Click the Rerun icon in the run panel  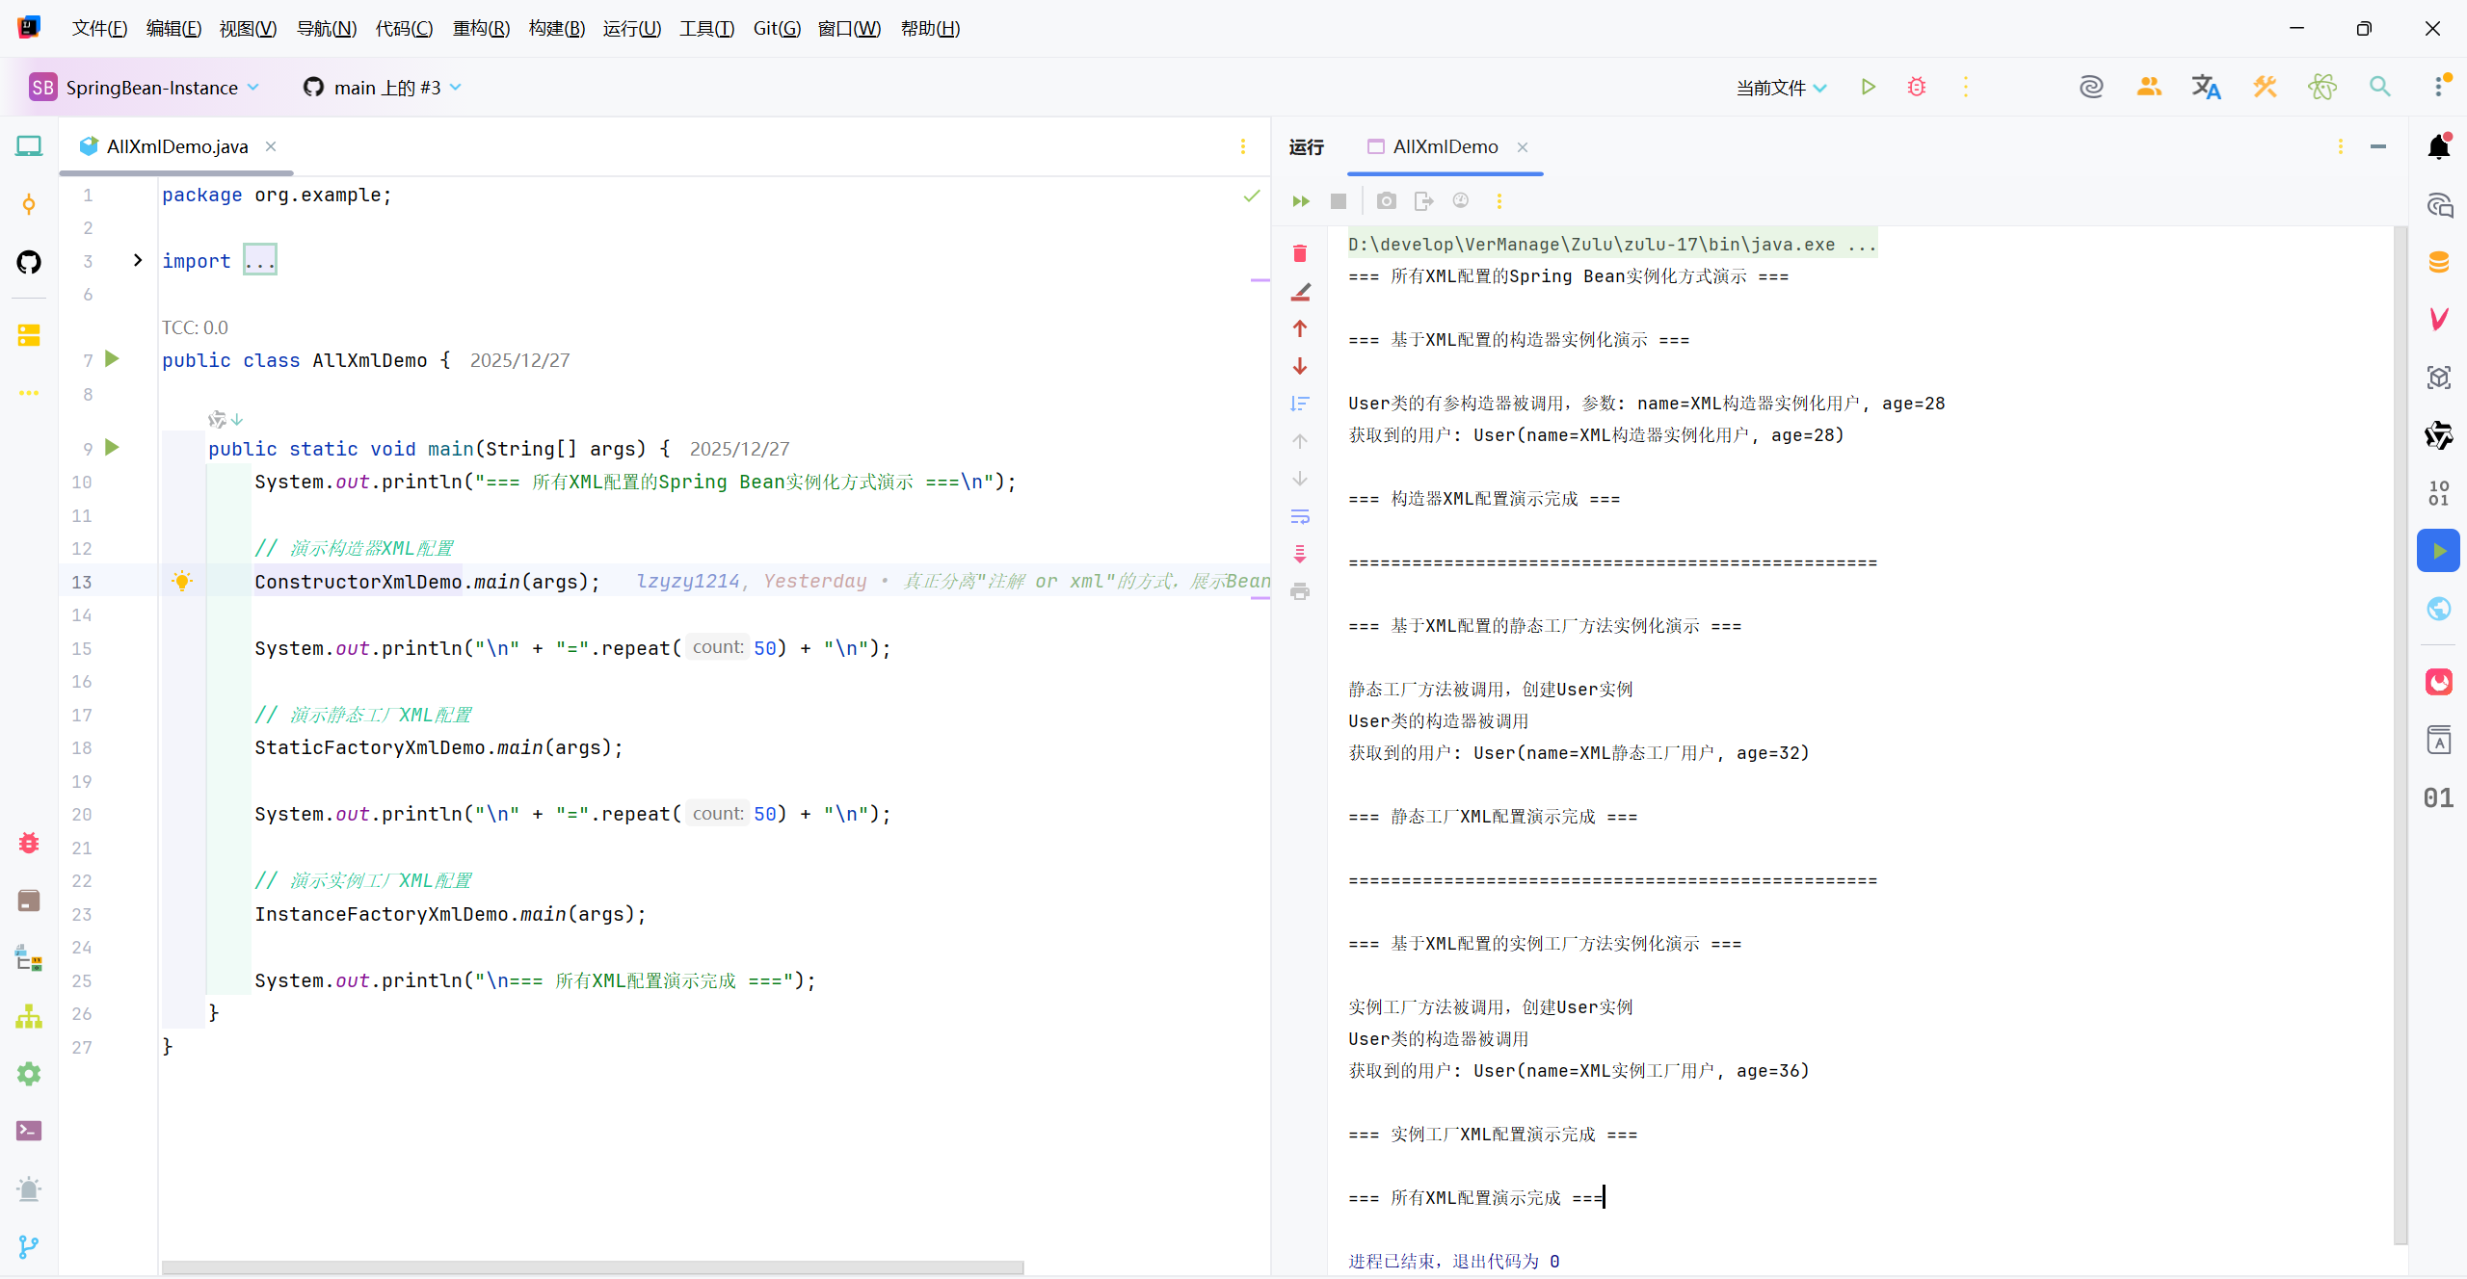pyautogui.click(x=1301, y=201)
